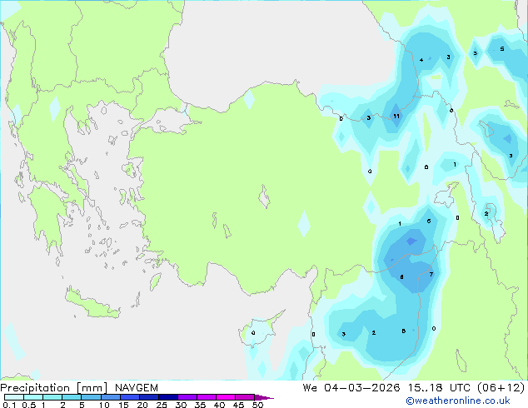Click the '0.1' legend scale label
The width and height of the screenshot is (528, 408).
9,405
